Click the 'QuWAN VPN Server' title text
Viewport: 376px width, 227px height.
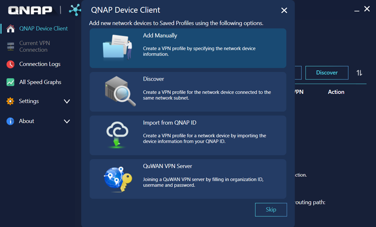(168, 166)
